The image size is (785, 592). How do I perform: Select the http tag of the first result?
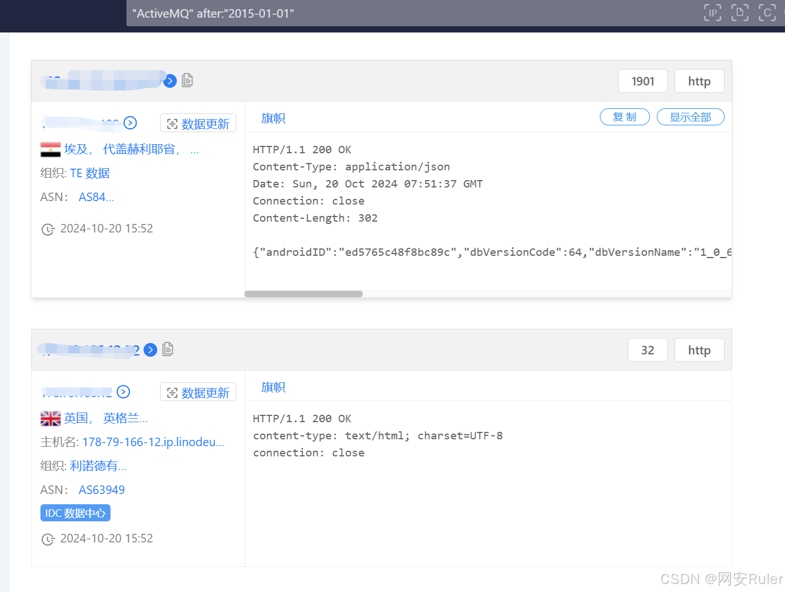tap(699, 81)
